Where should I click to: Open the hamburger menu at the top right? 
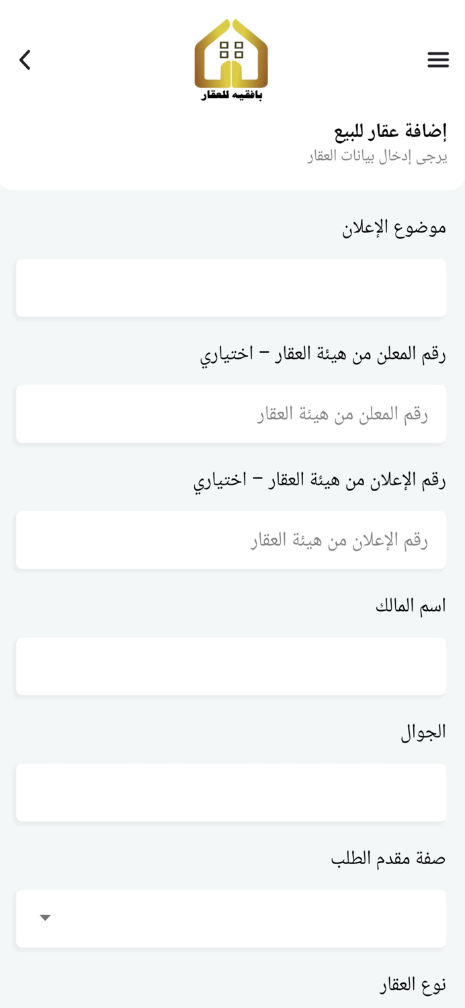[438, 60]
